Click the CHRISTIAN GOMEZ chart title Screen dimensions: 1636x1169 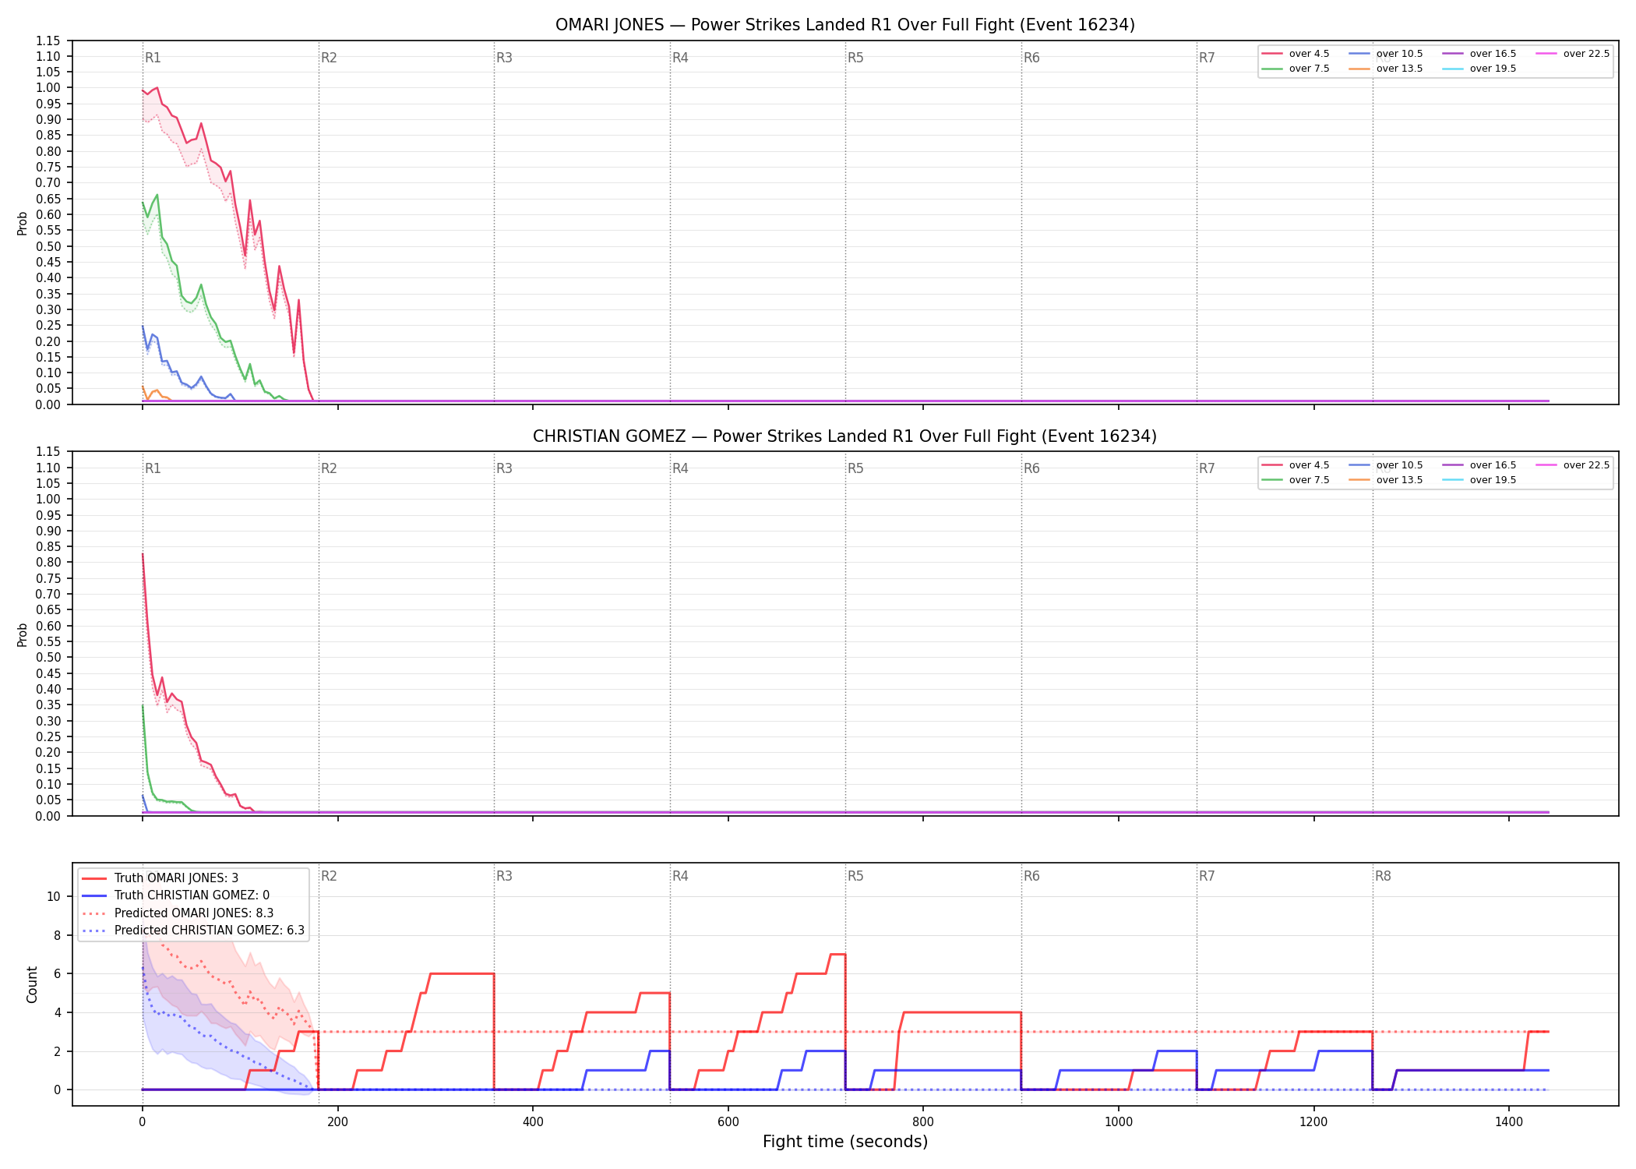pyautogui.click(x=845, y=436)
